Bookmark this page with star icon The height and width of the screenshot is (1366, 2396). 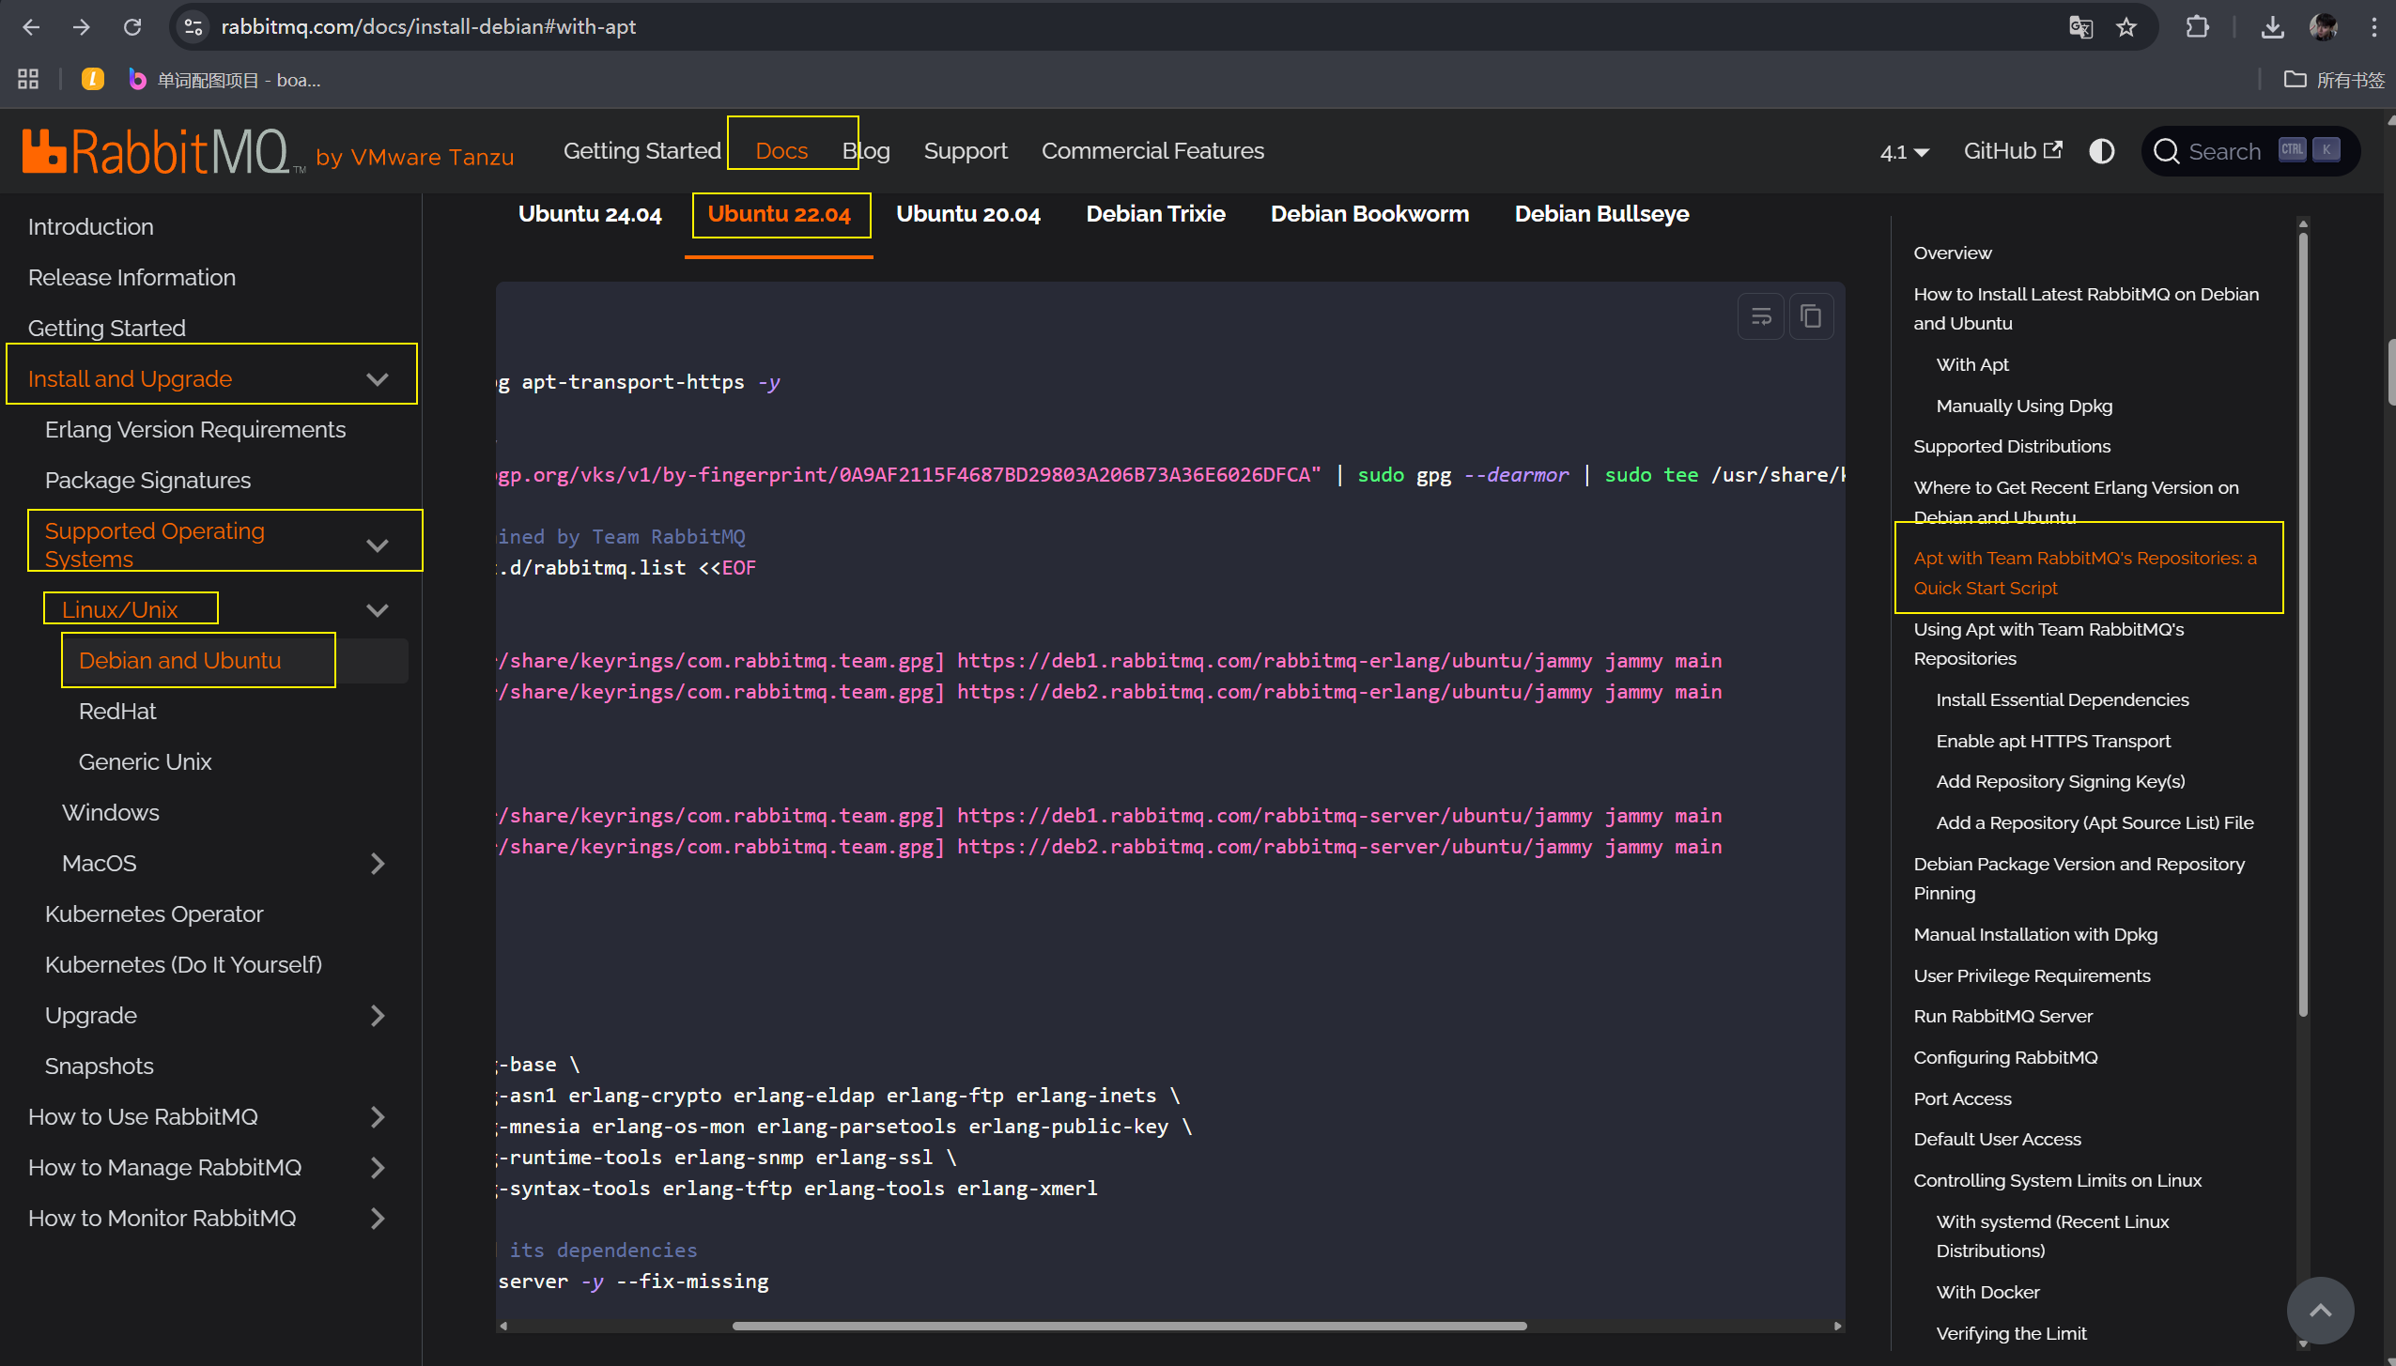coord(2126,27)
